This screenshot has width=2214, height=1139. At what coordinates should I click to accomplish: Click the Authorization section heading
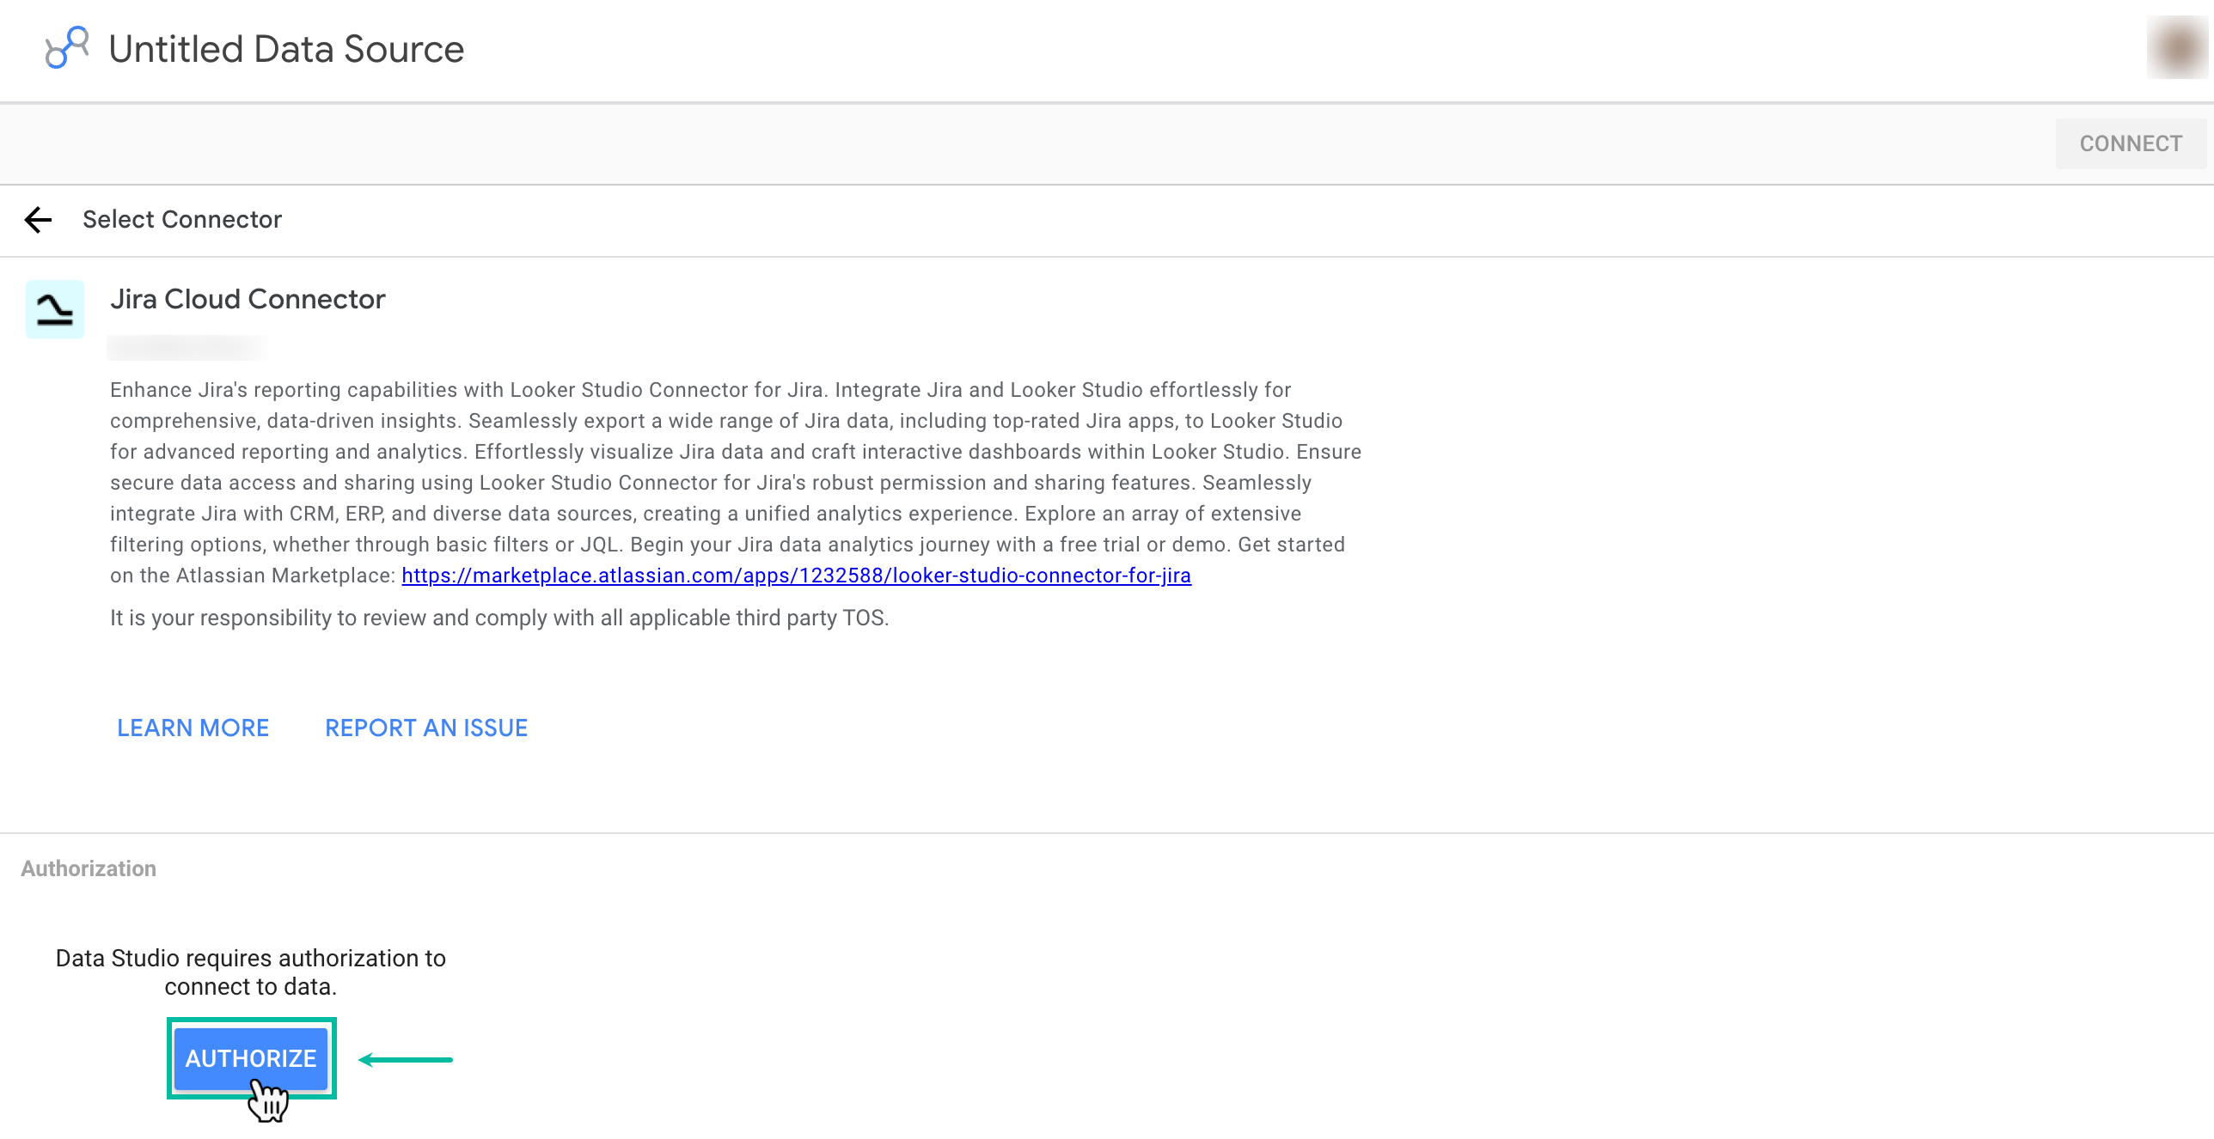(x=89, y=868)
